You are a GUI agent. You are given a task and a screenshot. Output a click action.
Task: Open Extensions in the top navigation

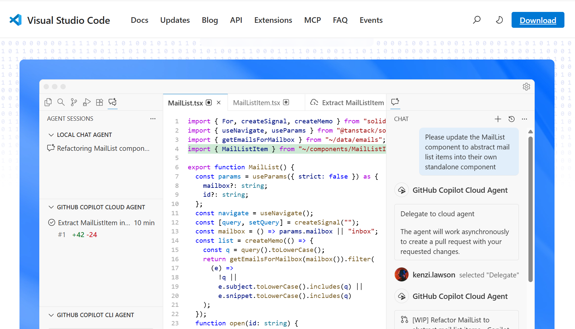(273, 20)
